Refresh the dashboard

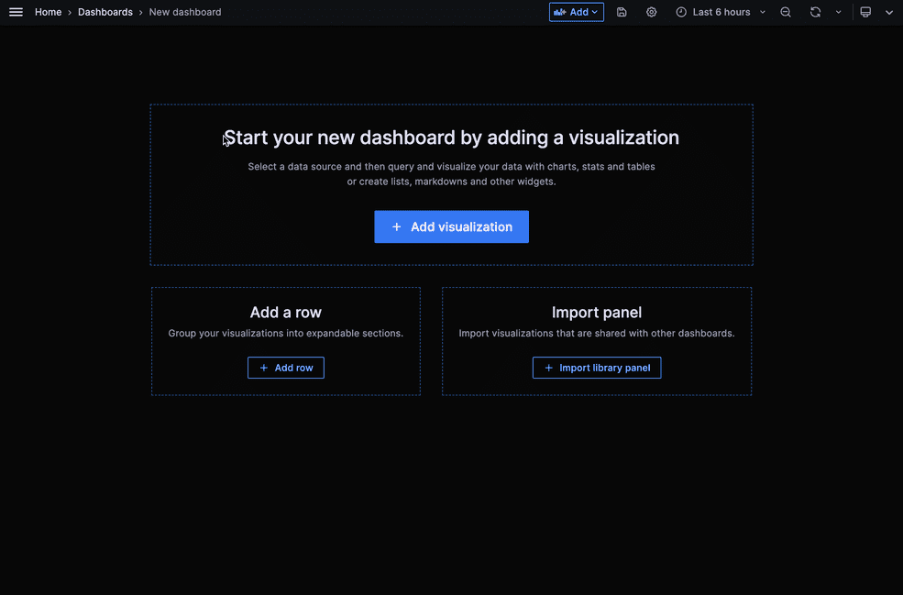click(x=816, y=12)
